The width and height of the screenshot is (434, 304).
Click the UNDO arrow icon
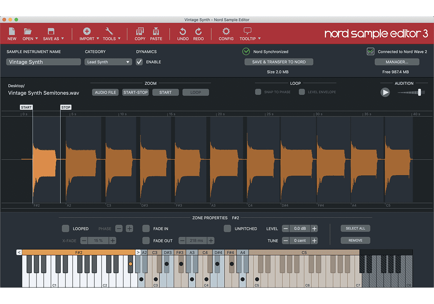coord(183,31)
